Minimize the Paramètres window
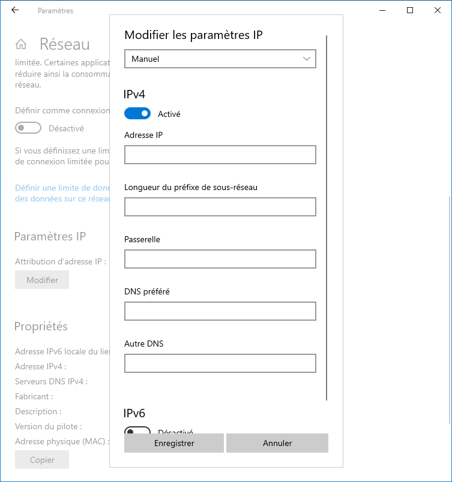This screenshot has height=482, width=452. point(382,10)
